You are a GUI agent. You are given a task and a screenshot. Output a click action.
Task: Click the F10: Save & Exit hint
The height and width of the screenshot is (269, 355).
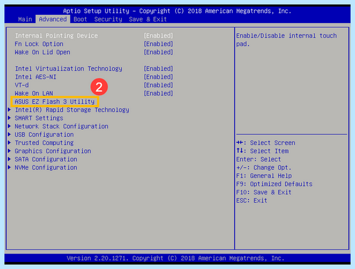coord(264,192)
